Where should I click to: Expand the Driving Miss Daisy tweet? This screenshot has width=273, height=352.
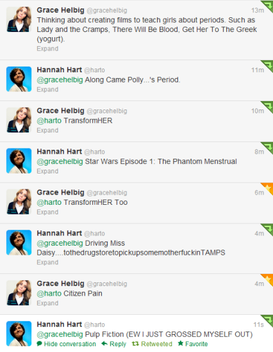47,262
